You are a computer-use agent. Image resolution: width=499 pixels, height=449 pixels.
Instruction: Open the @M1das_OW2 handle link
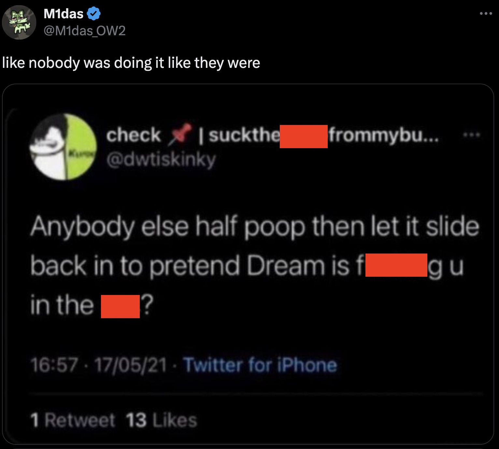pos(84,31)
